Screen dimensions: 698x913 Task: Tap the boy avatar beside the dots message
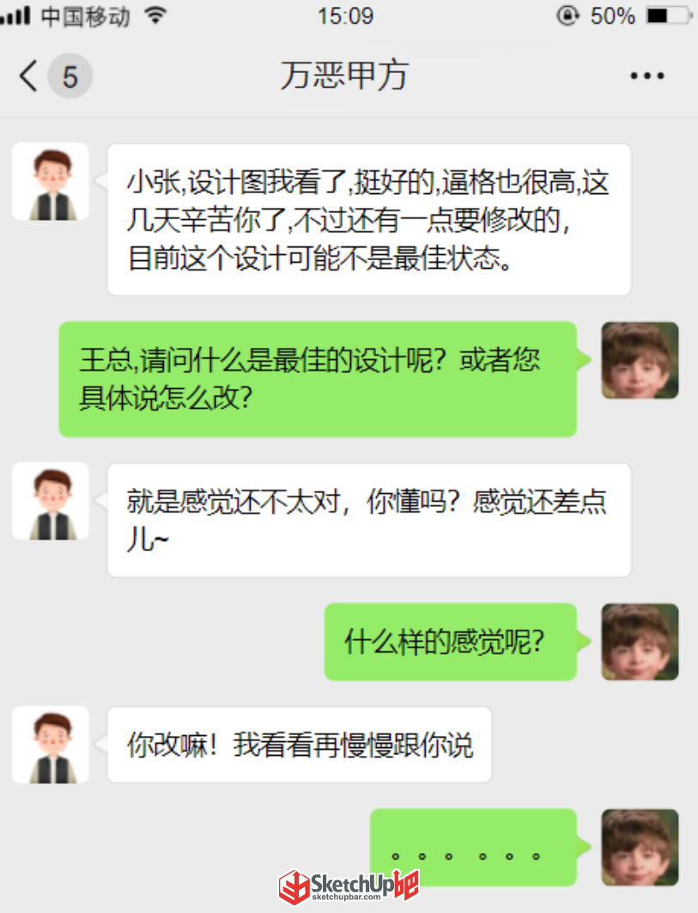(x=640, y=847)
